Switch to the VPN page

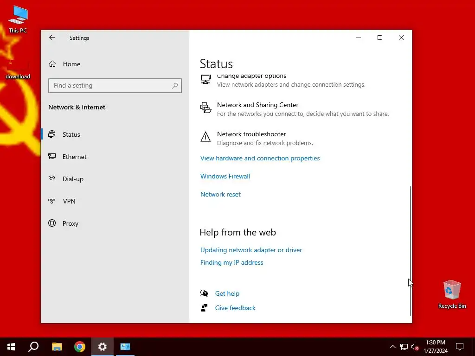[x=69, y=201]
